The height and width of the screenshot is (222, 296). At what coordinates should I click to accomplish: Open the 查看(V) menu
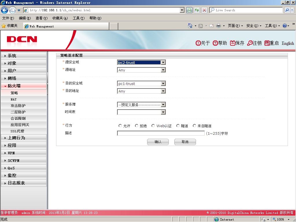click(x=42, y=18)
